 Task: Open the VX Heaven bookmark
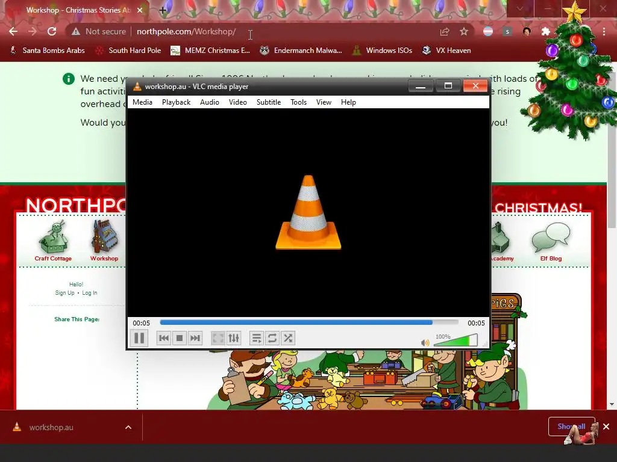point(446,51)
